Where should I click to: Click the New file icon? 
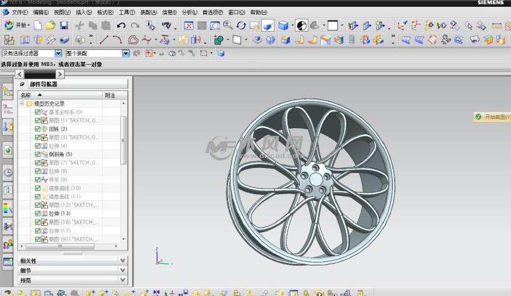(x=38, y=25)
